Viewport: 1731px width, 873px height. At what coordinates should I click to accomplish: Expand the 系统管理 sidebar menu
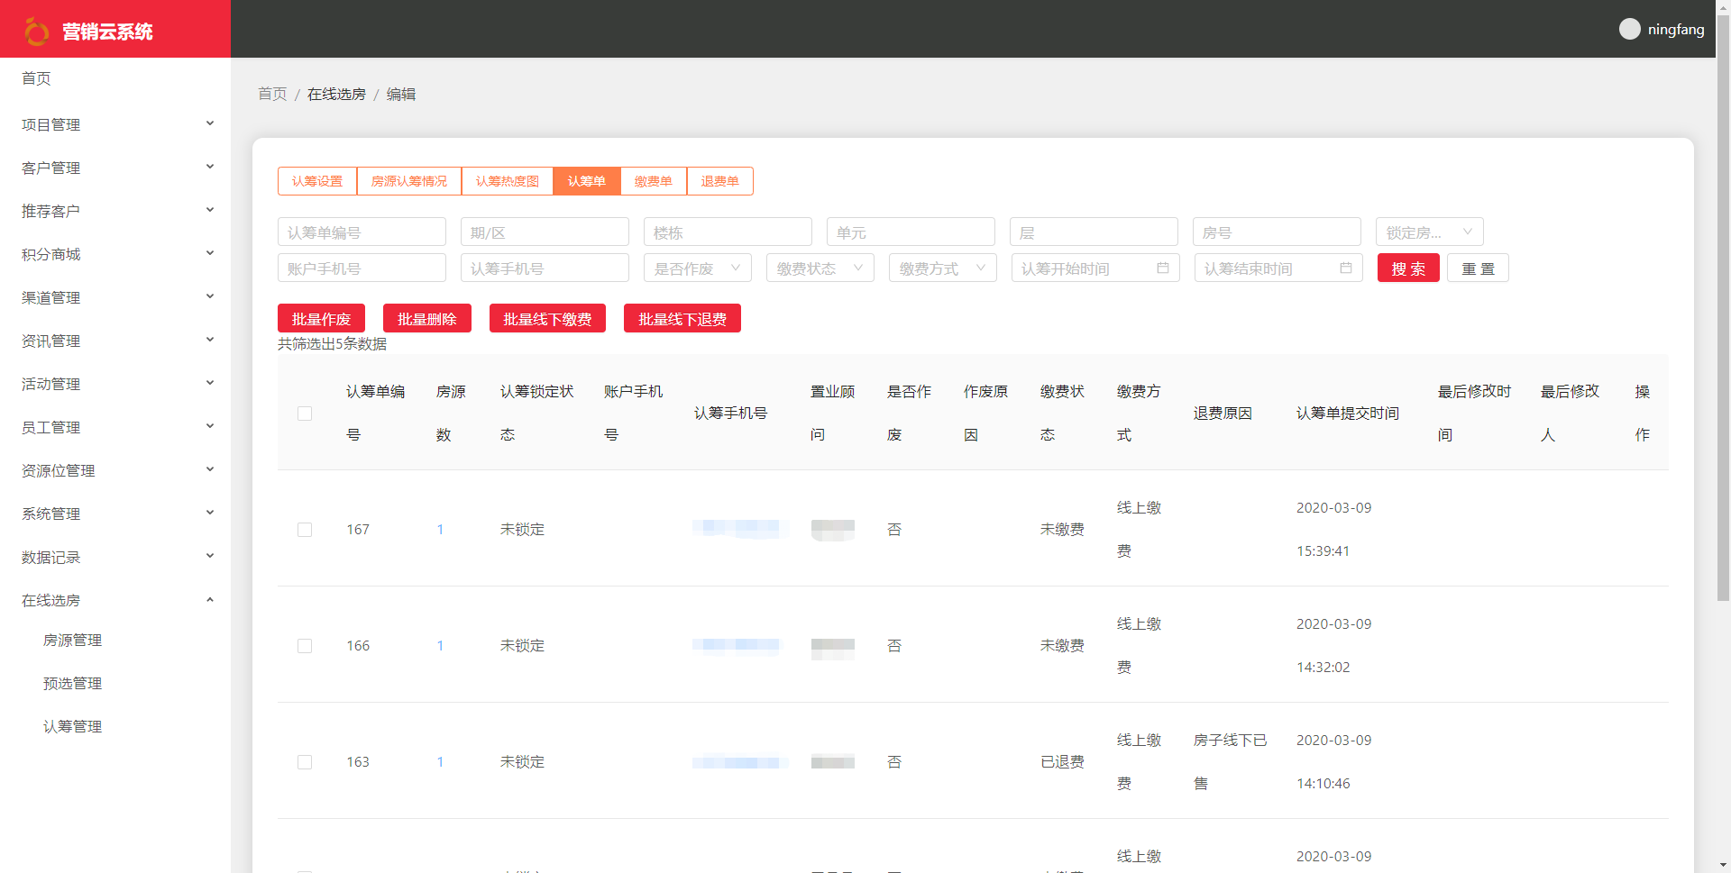pyautogui.click(x=115, y=514)
